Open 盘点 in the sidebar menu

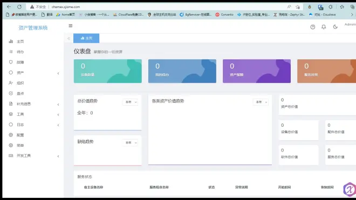20,93
